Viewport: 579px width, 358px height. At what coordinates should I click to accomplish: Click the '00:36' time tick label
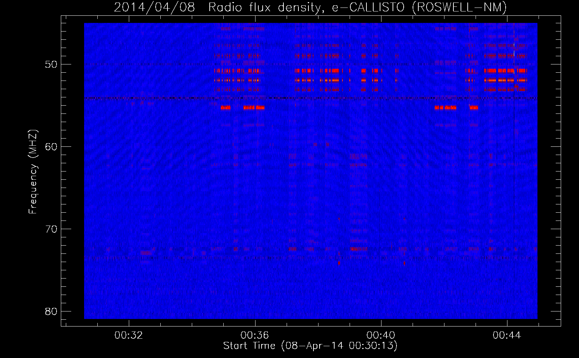point(254,335)
